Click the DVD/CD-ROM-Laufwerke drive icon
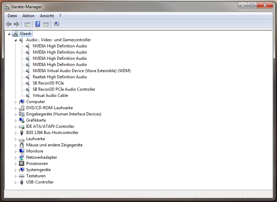 pos(21,108)
